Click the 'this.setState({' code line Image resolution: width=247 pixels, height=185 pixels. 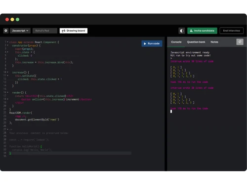(26, 76)
